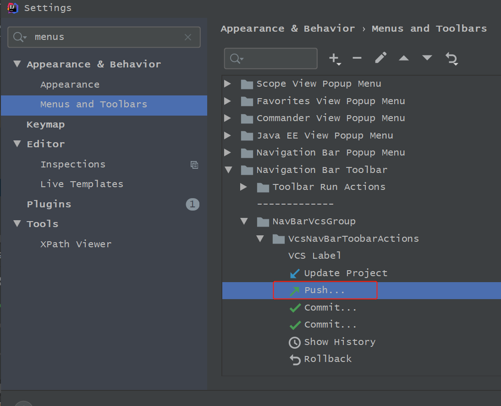
Task: Expand the Scope View Popup Menu node
Action: pos(228,84)
